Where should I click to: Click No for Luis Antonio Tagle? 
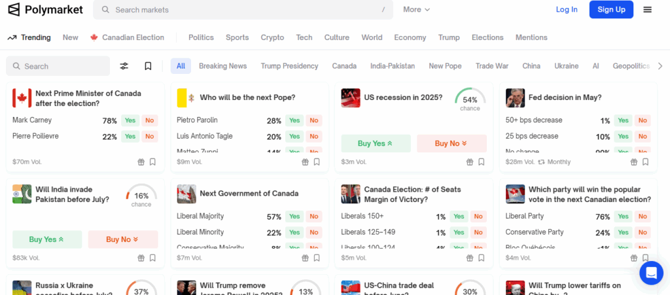point(314,137)
